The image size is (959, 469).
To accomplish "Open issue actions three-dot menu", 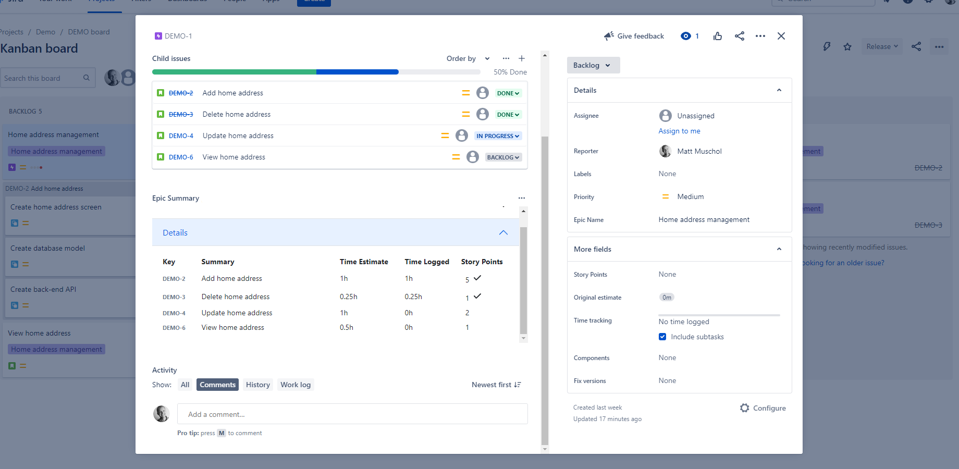I will tap(760, 36).
